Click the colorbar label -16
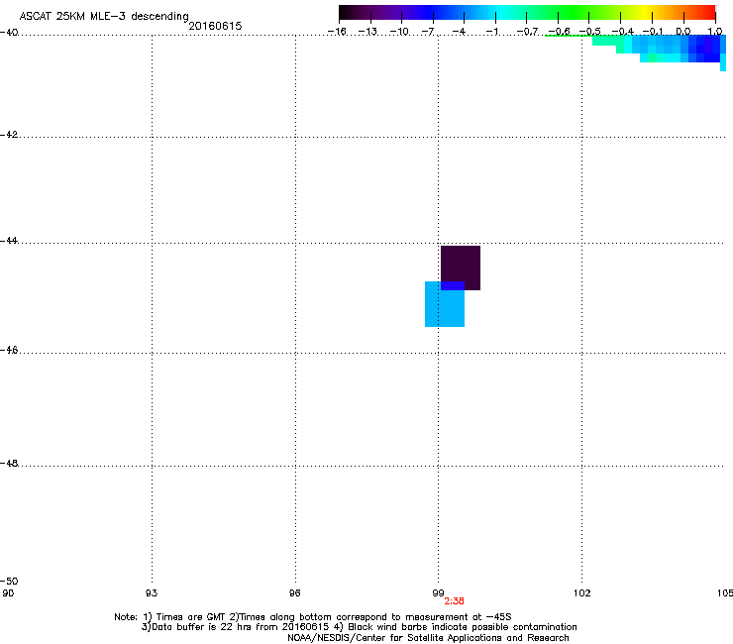The width and height of the screenshot is (733, 644). pyautogui.click(x=337, y=32)
